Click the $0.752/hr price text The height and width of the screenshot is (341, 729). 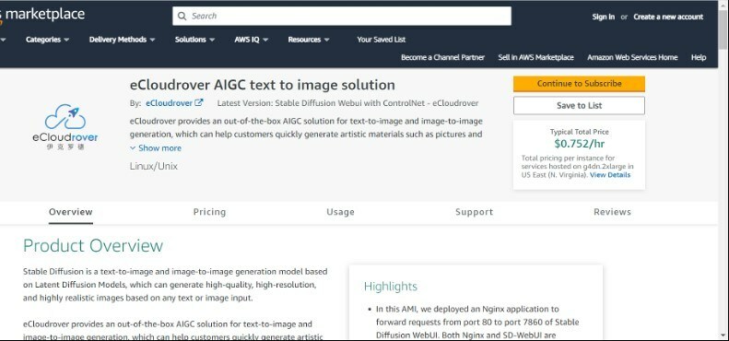(580, 144)
